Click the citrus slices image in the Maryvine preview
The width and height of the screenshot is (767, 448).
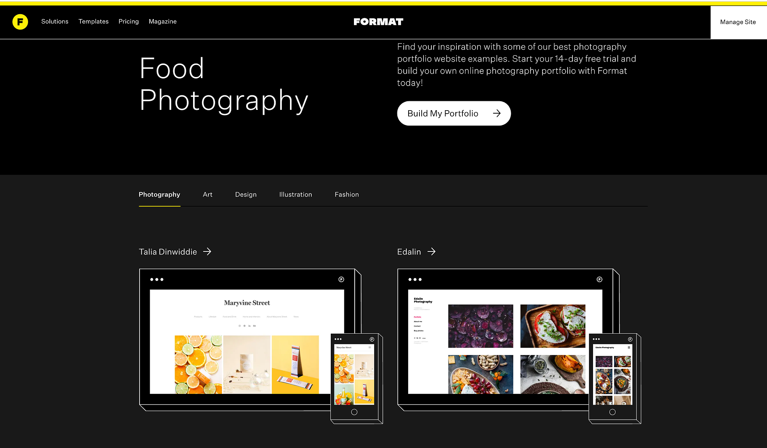[x=198, y=365]
